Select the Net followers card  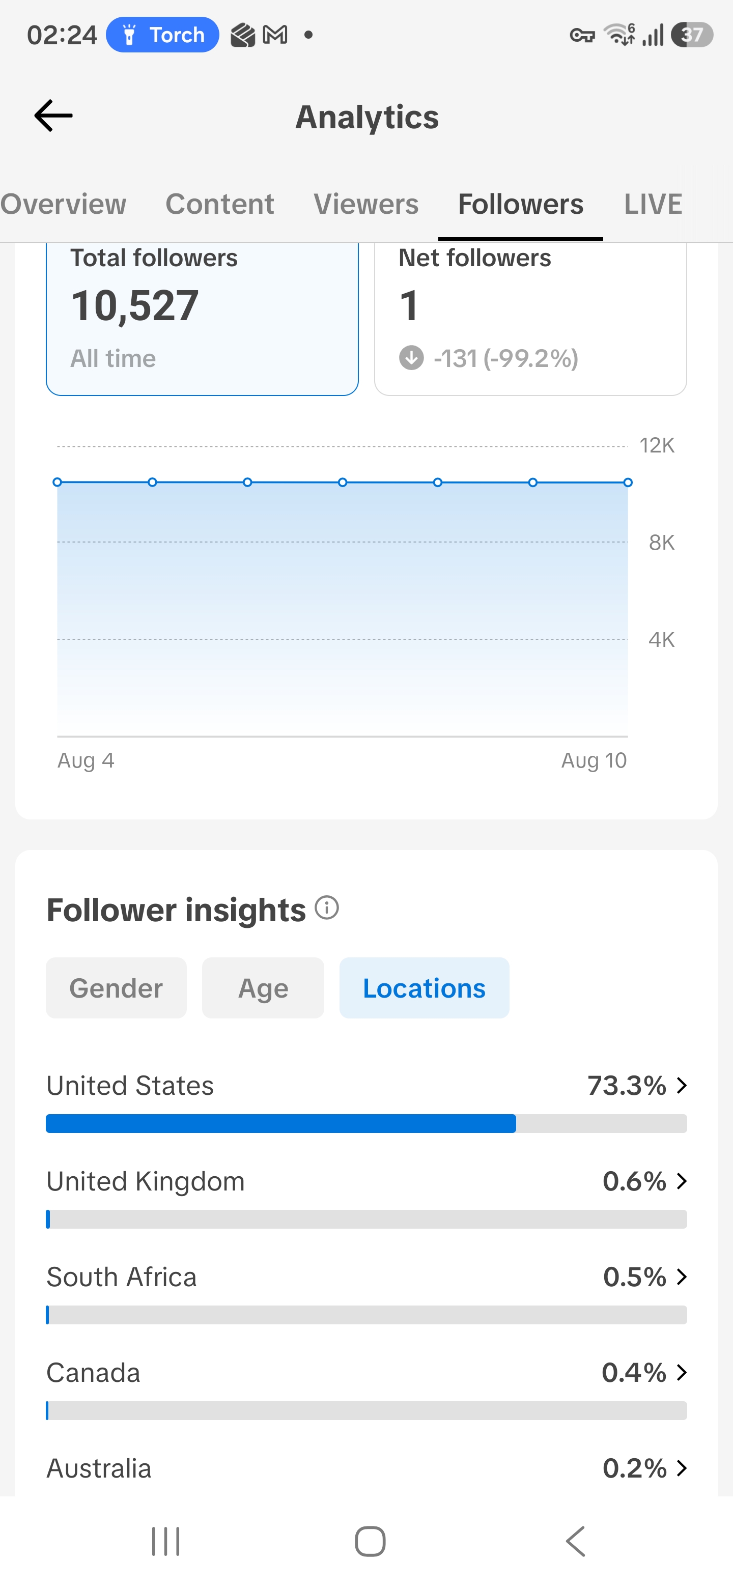tap(531, 319)
